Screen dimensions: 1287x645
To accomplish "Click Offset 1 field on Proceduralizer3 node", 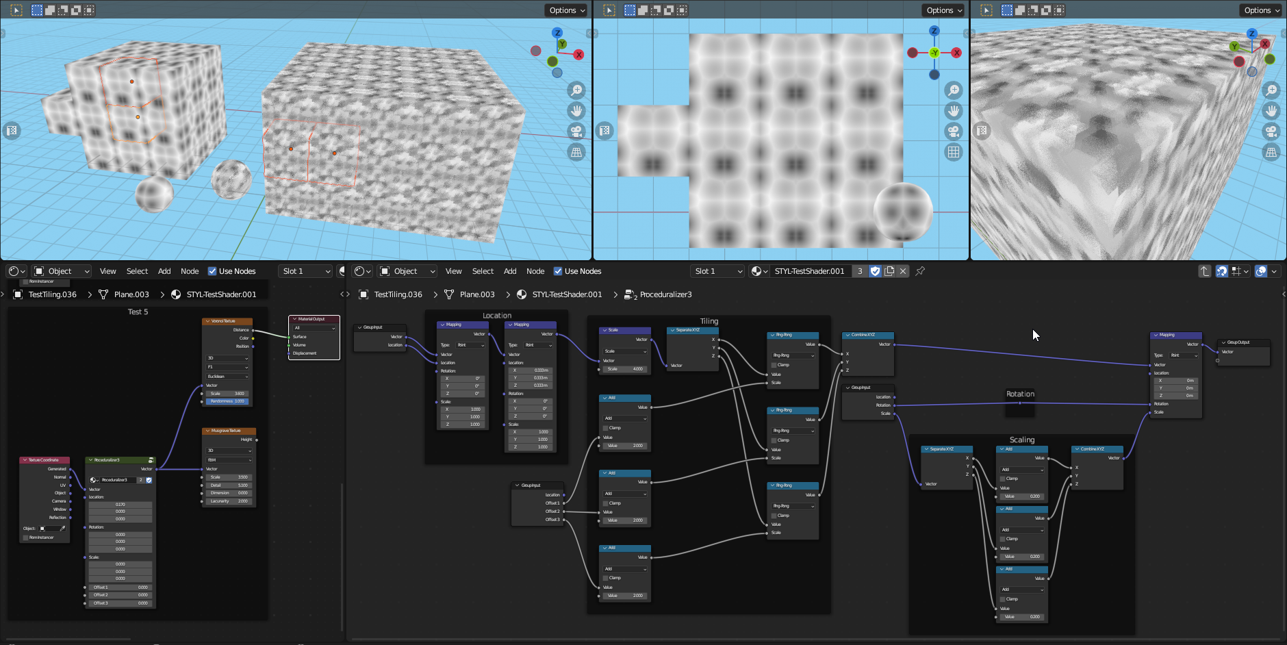I will click(120, 587).
